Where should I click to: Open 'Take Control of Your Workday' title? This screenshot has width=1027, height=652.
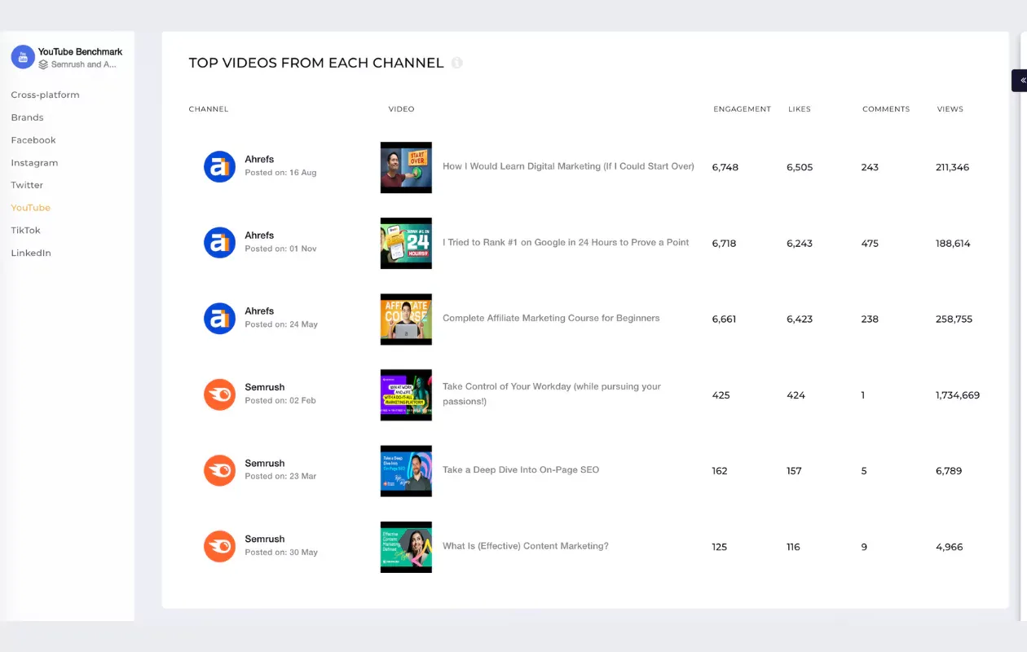click(552, 394)
